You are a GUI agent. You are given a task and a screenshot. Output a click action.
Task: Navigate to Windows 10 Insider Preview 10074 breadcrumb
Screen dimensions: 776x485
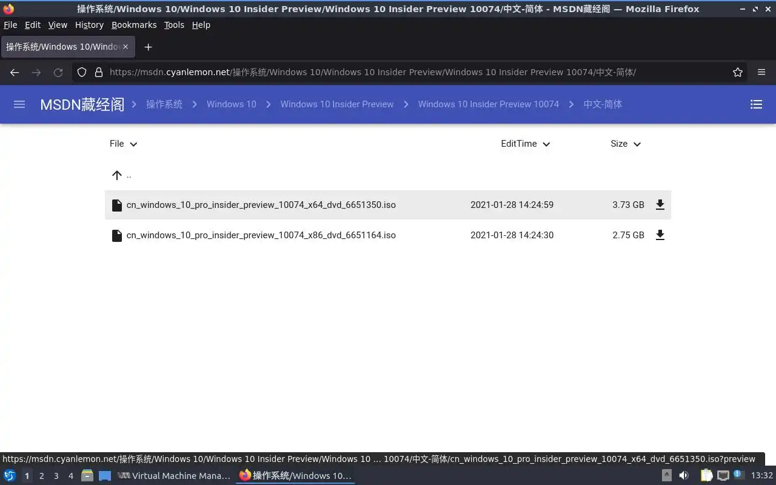click(489, 104)
